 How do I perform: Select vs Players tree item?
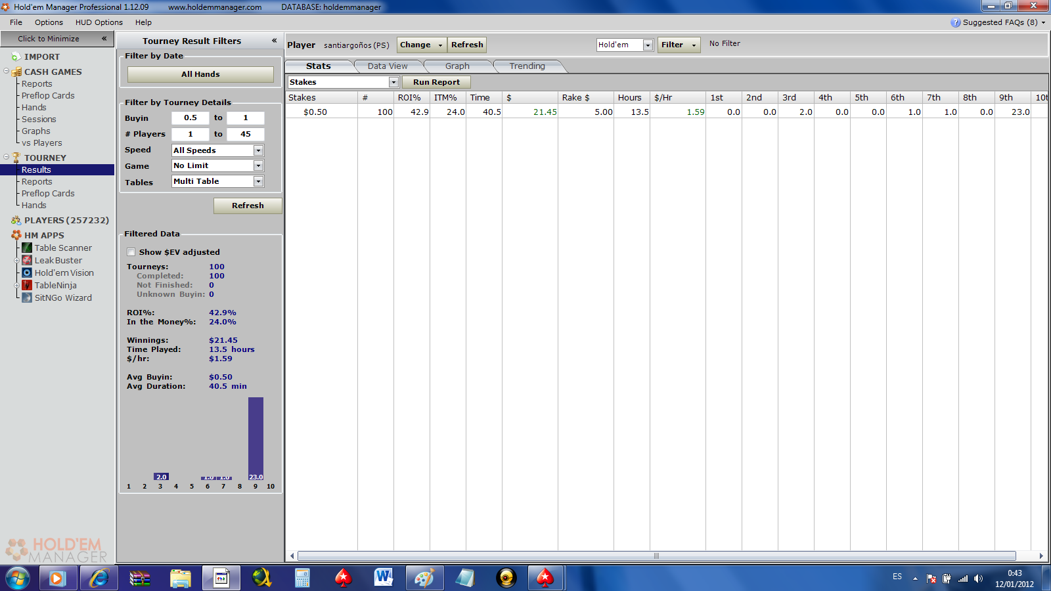42,143
